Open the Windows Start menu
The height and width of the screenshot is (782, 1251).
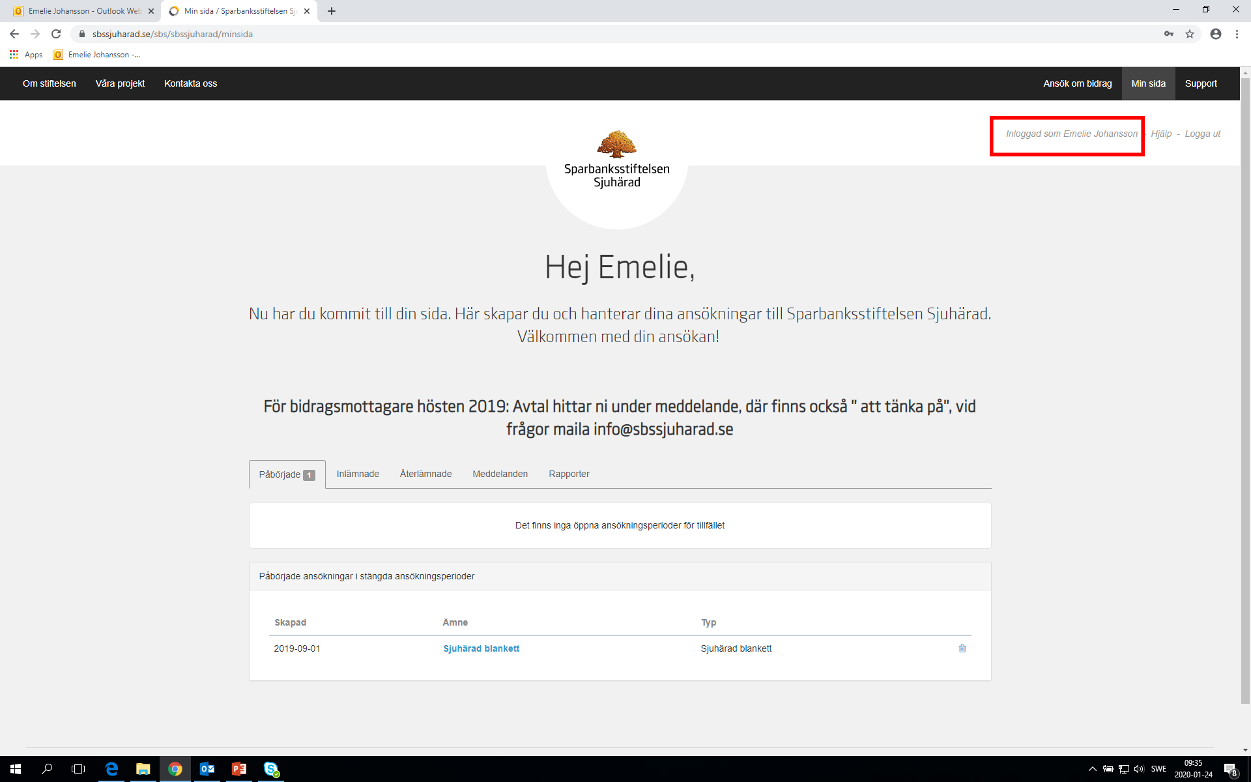point(16,769)
